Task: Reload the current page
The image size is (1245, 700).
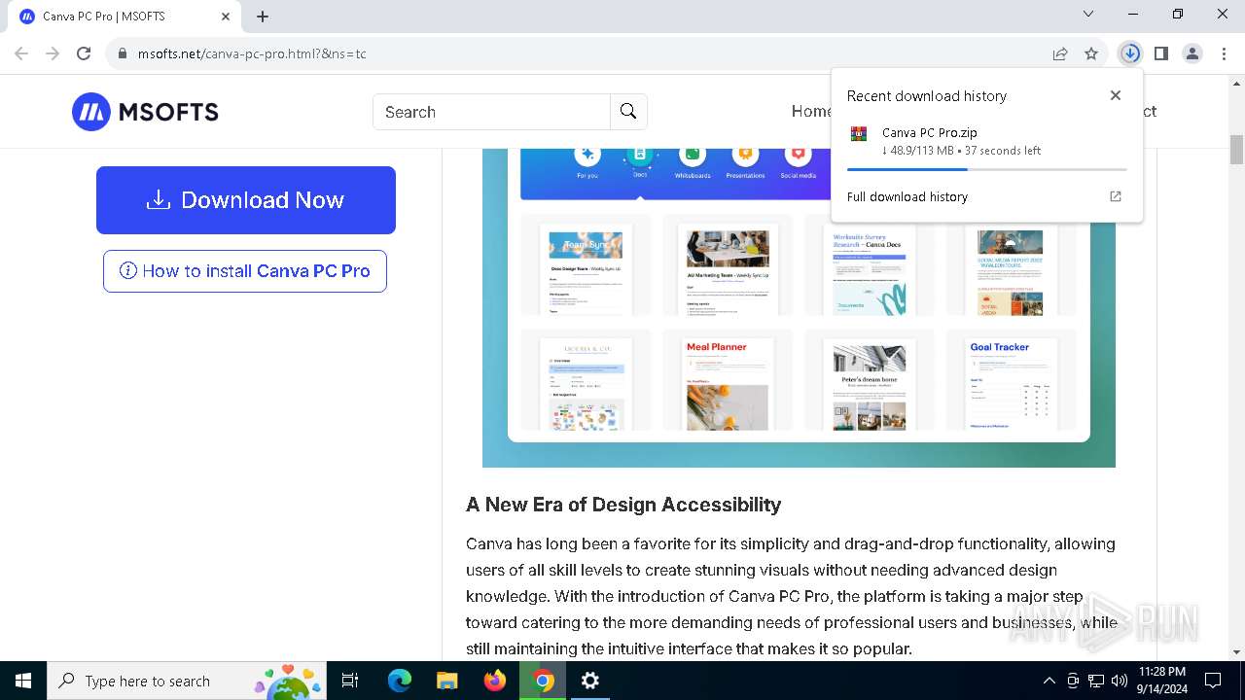Action: tap(84, 53)
